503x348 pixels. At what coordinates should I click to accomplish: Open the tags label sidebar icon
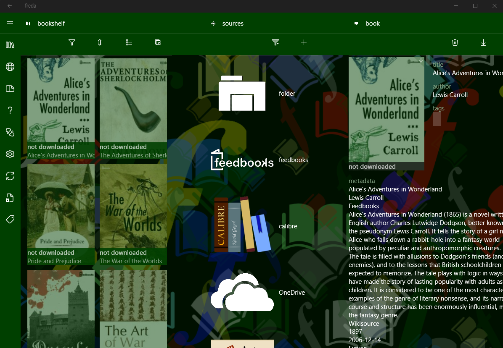point(10,219)
